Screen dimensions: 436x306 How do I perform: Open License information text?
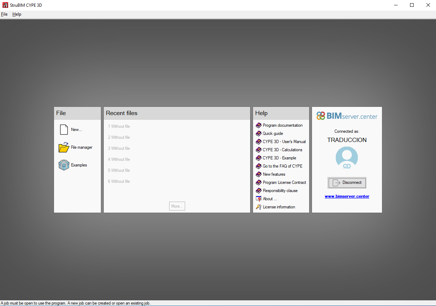click(x=279, y=207)
